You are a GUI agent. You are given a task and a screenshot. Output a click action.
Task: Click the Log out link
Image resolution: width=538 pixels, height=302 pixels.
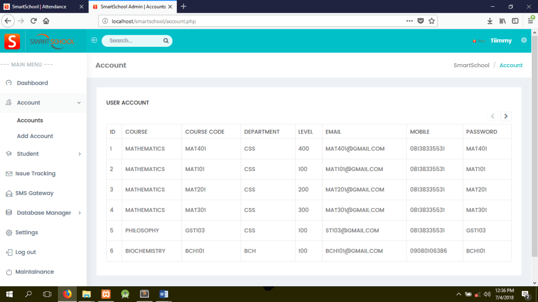coord(25,252)
